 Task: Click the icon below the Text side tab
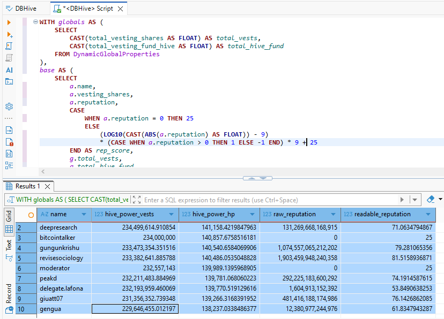[9, 258]
